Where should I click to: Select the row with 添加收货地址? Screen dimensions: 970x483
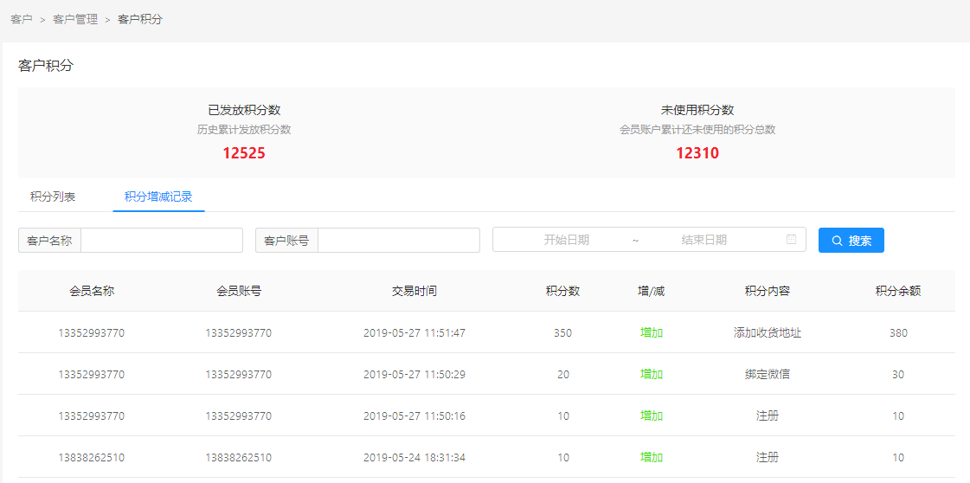point(768,332)
